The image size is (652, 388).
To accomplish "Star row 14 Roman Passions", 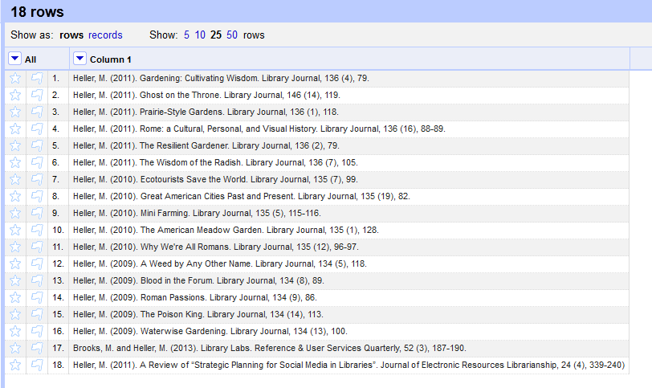I will [15, 298].
